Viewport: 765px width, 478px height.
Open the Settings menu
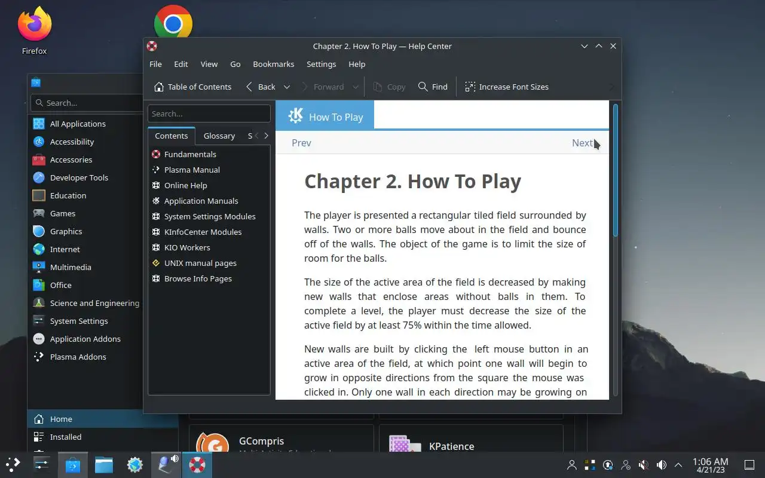coord(322,64)
